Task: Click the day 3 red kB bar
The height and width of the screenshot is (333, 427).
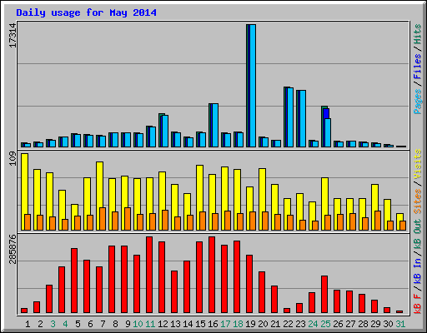Action: 49,299
